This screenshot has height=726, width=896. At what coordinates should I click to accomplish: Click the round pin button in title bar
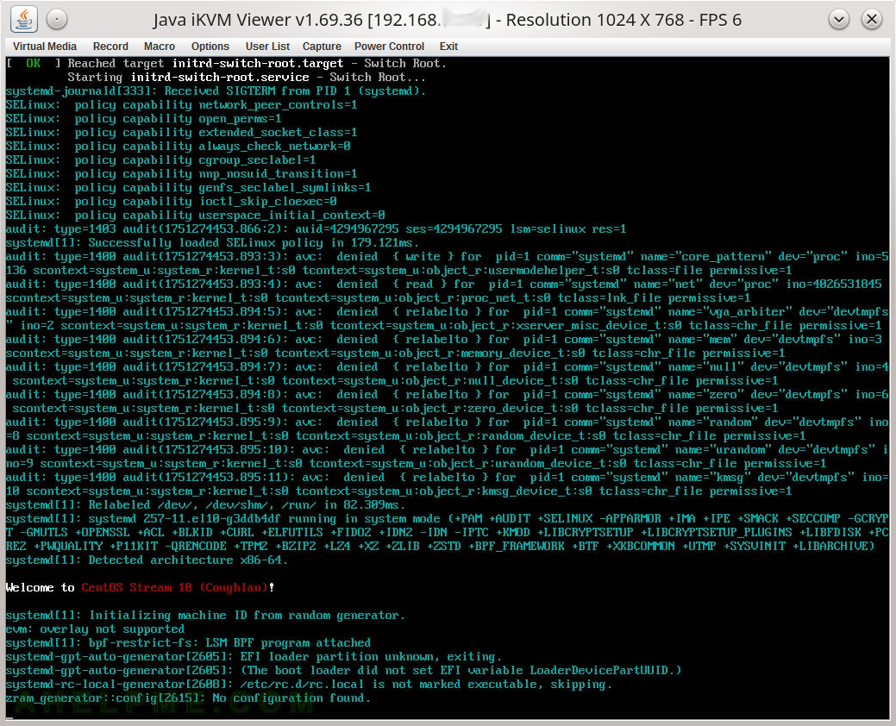(57, 20)
